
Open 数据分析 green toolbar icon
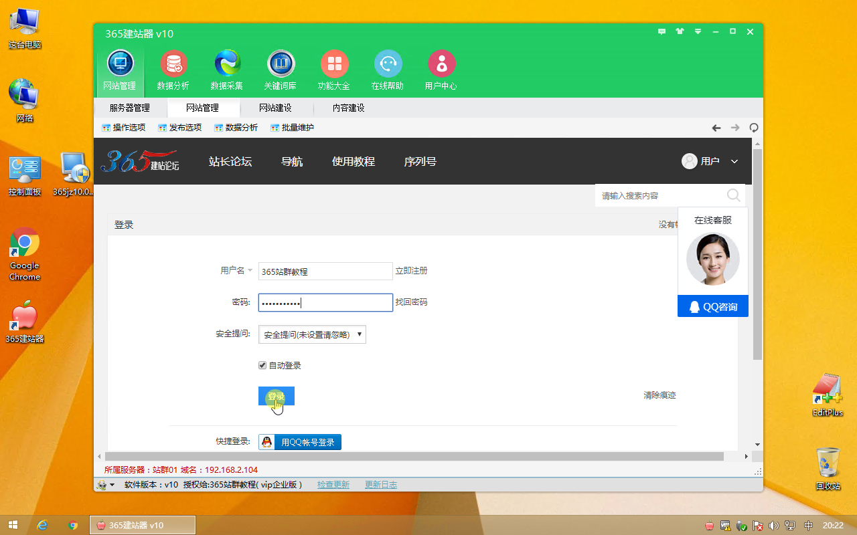click(x=173, y=70)
